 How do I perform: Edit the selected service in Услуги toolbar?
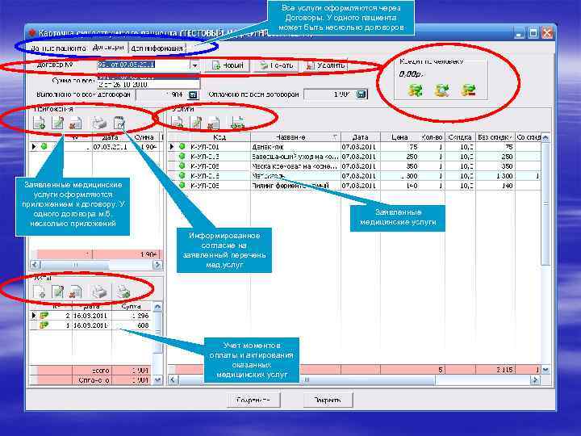click(x=196, y=123)
